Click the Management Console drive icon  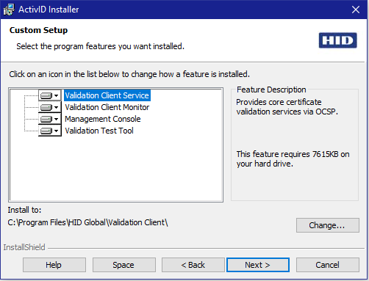(x=46, y=119)
